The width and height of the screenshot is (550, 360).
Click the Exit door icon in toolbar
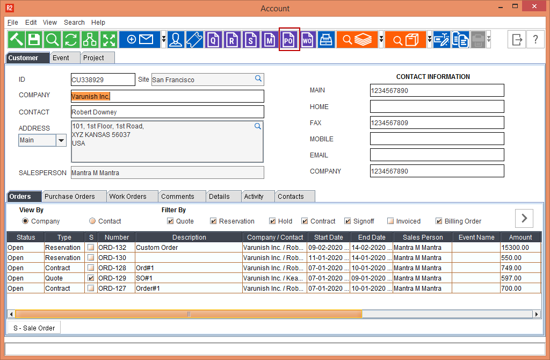tap(517, 40)
